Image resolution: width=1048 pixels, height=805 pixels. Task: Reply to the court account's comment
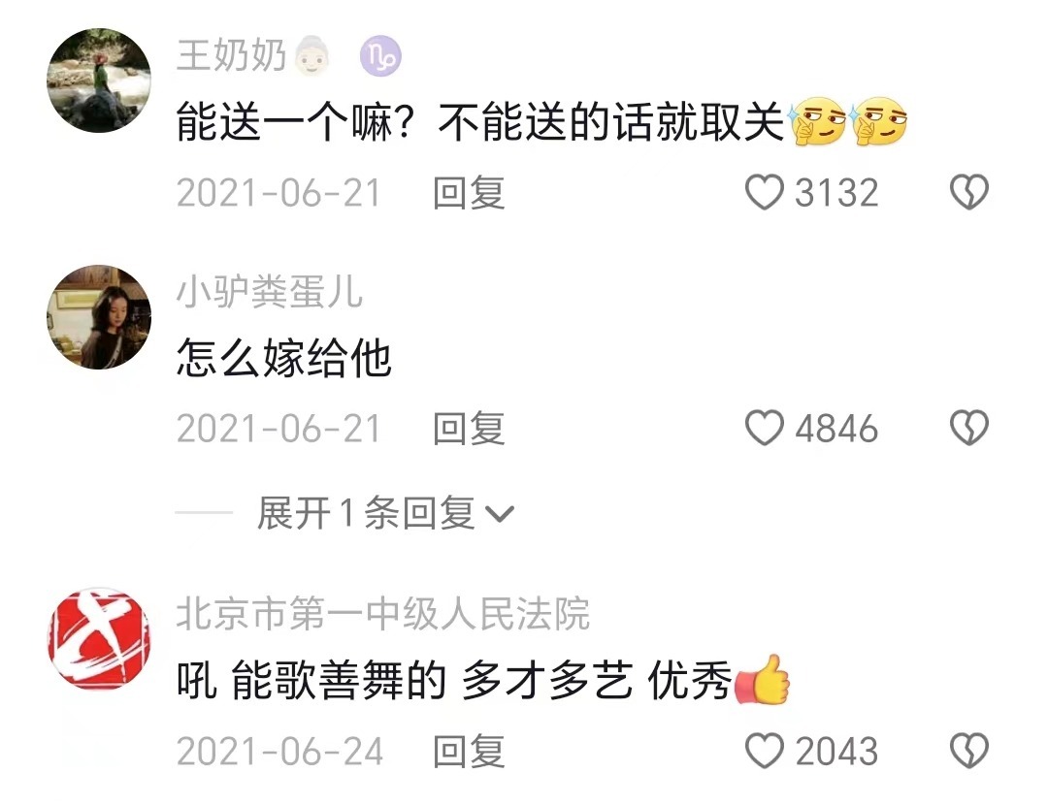point(469,752)
